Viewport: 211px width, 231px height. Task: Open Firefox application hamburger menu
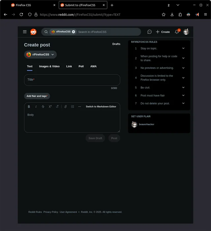click(x=205, y=14)
